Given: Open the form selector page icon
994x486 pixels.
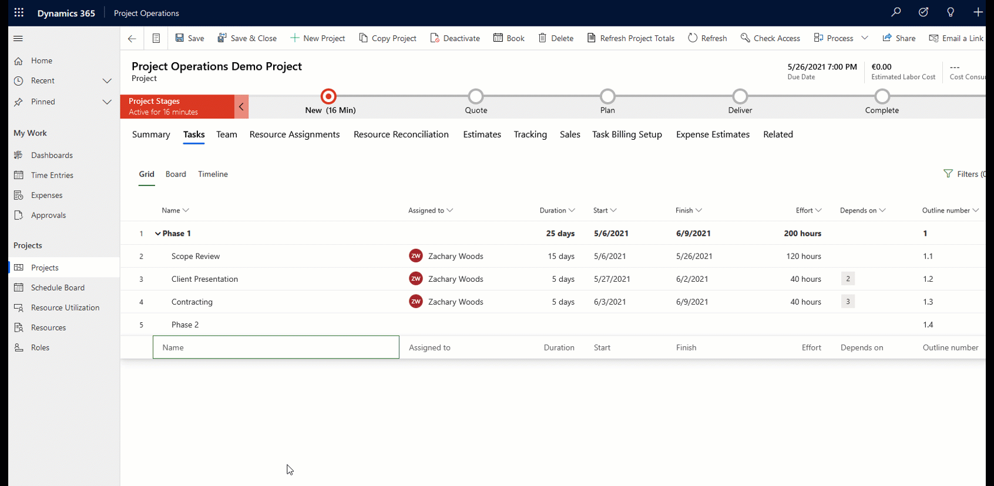Looking at the screenshot, I should 156,38.
